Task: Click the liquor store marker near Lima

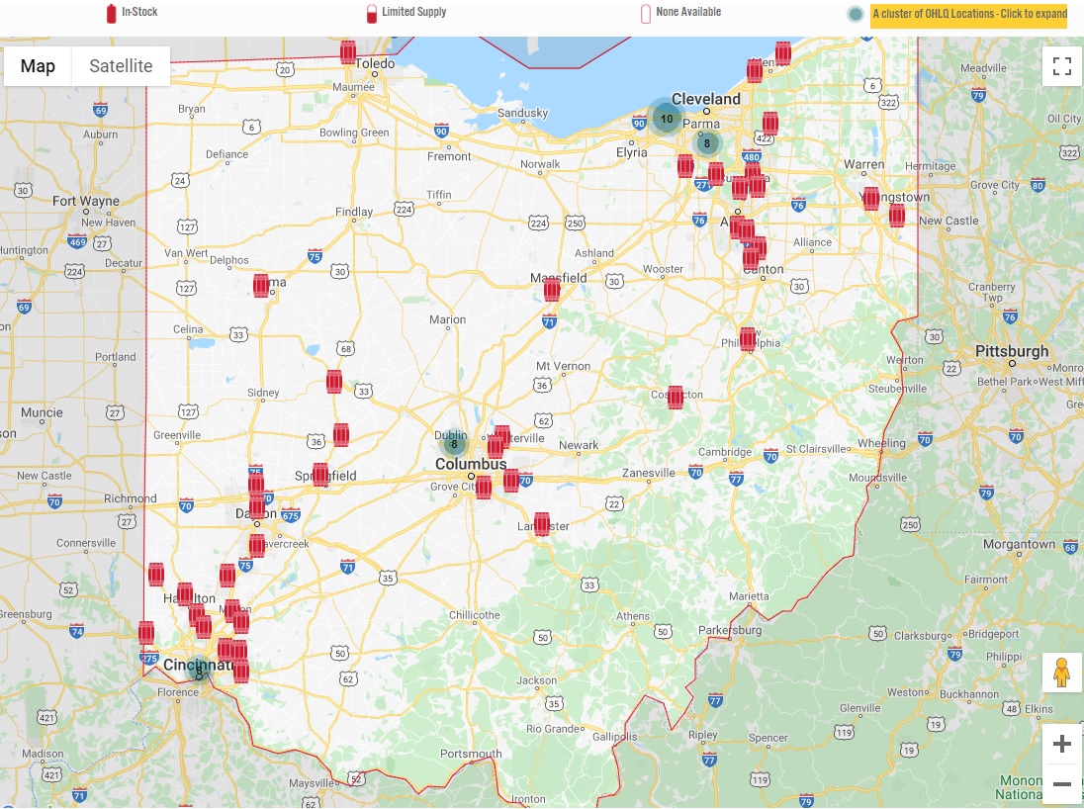Action: (261, 285)
